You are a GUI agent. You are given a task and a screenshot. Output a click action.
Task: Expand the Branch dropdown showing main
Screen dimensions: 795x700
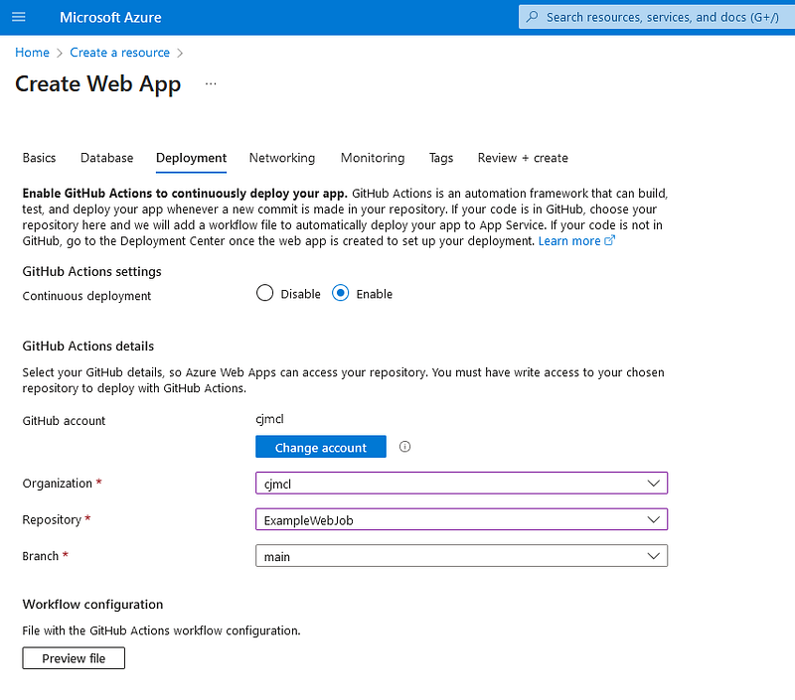461,556
